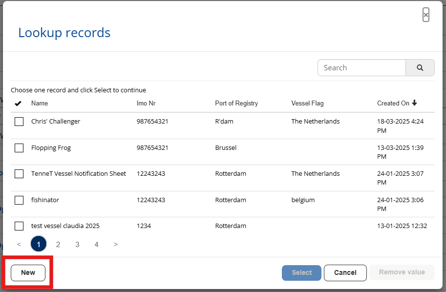Go to the previous page arrow
The image size is (446, 292).
(19, 244)
